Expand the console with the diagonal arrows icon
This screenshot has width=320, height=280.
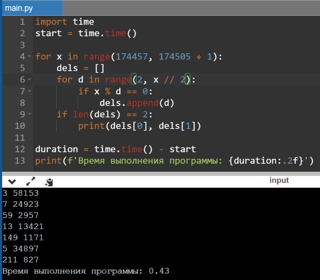[31, 181]
